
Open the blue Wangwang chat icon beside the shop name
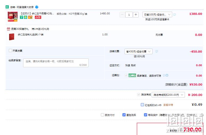tap(37, 7)
